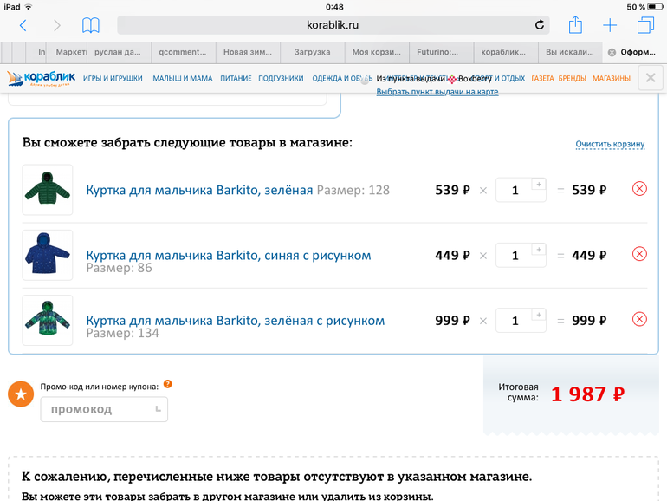Viewport: 667px width, 501px height.
Task: Increase quantity of green jacket size 128
Action: [x=538, y=184]
